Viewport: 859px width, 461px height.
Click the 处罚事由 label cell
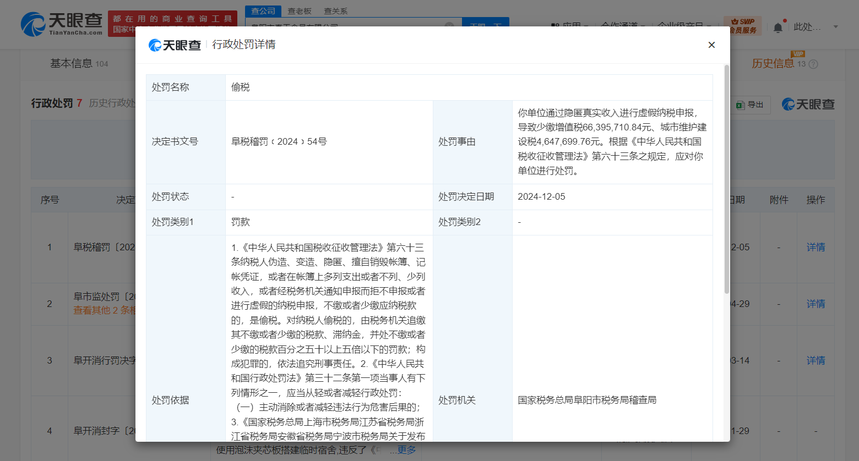[472, 142]
